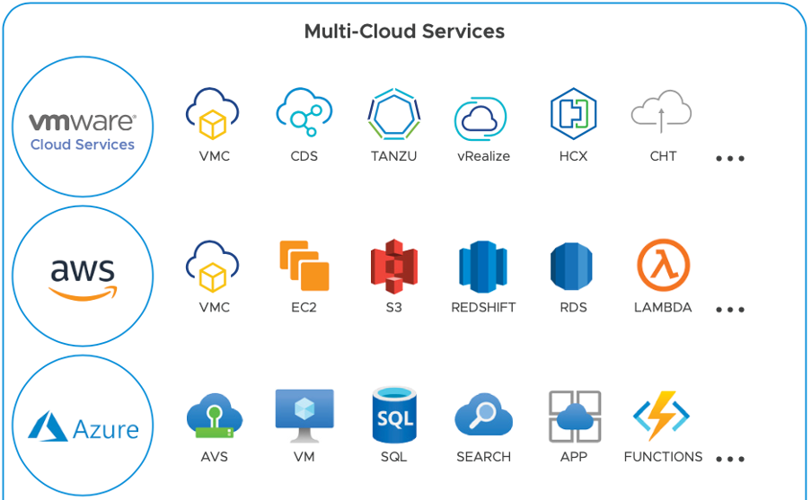This screenshot has height=500, width=811.
Task: Click the Multi-Cloud Services title
Action: click(404, 31)
